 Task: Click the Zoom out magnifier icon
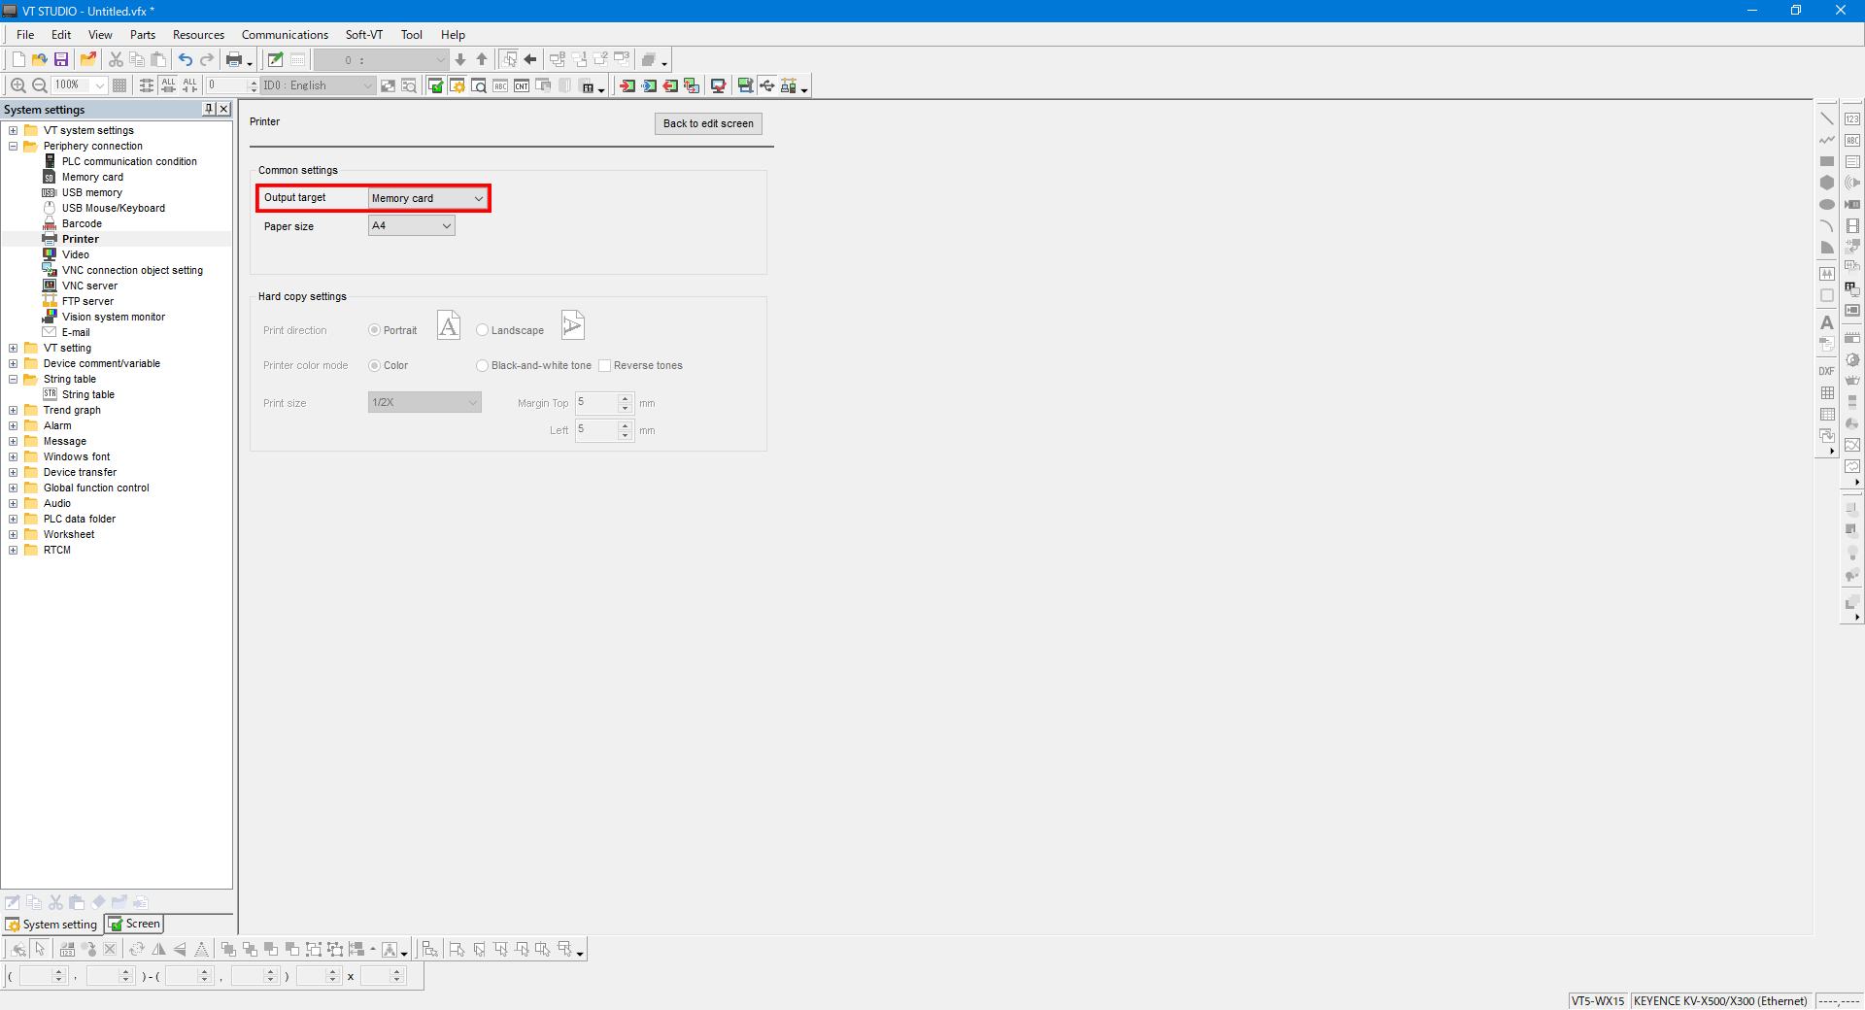coord(40,85)
